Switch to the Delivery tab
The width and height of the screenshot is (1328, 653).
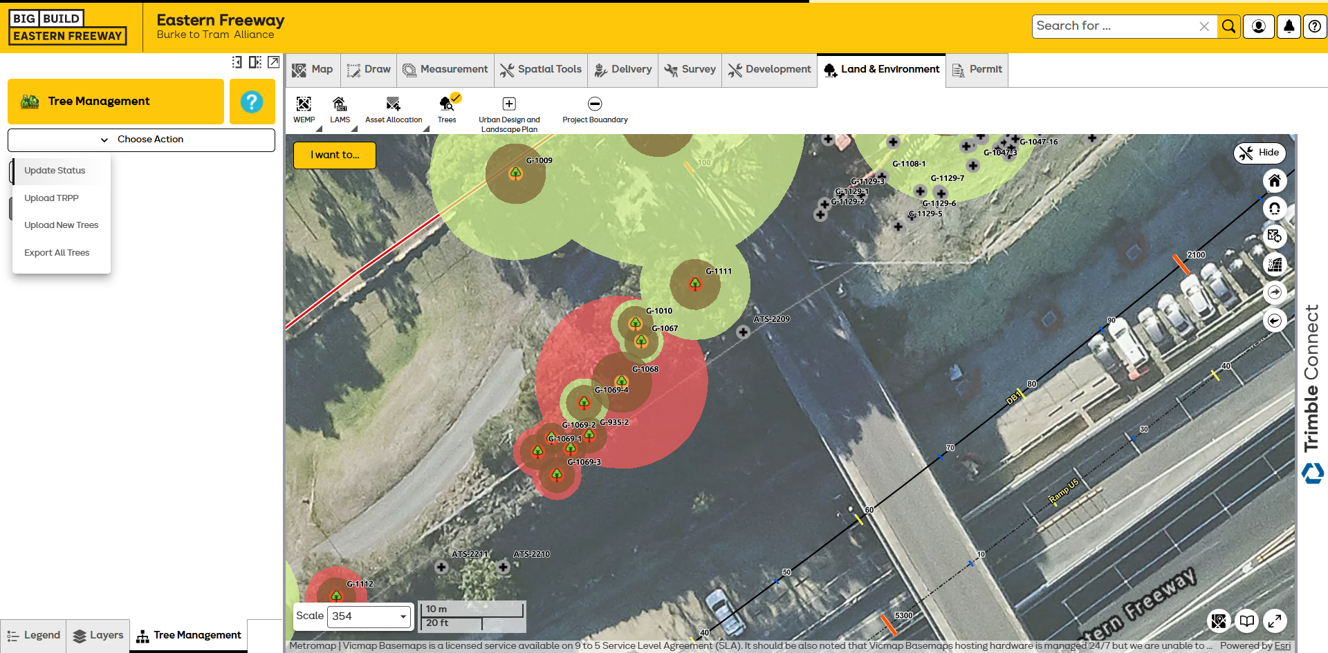623,70
